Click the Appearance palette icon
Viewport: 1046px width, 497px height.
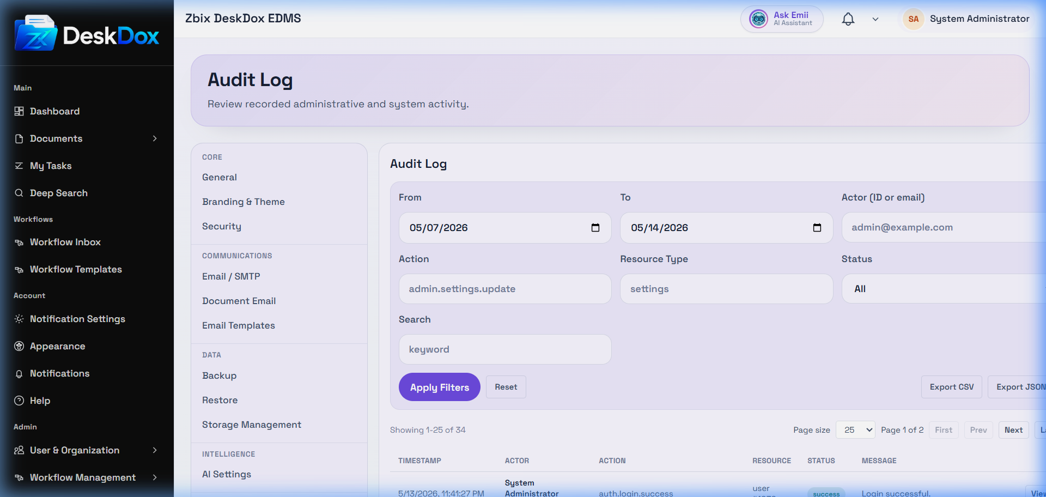coord(19,346)
